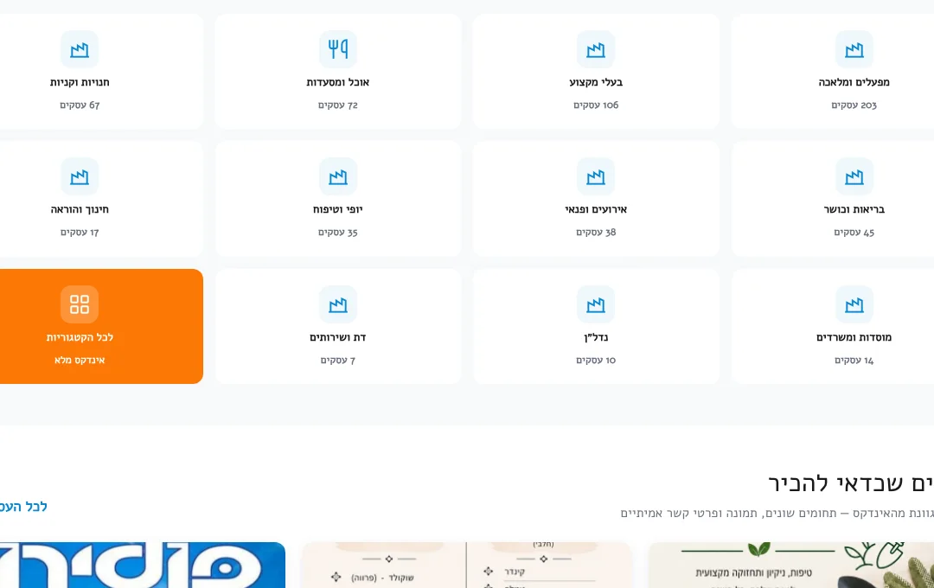934x588 pixels.
Task: Open the beige menu card thumbnail
Action: click(466, 565)
